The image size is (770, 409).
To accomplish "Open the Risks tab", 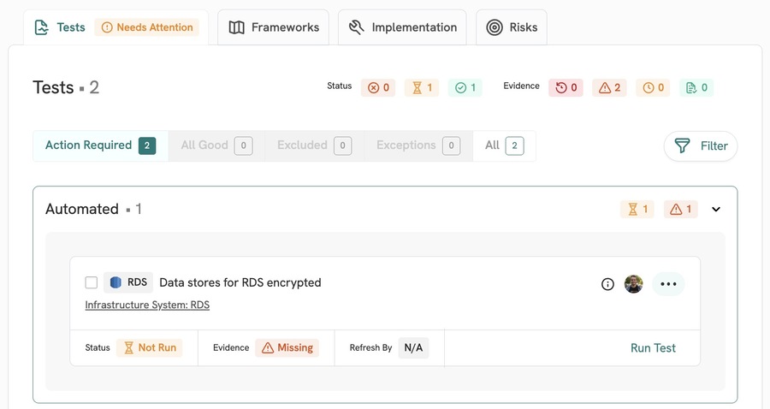I will click(512, 27).
